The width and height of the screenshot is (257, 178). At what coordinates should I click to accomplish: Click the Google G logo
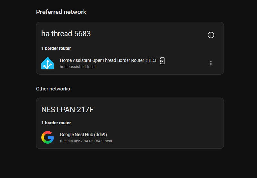pos(48,137)
